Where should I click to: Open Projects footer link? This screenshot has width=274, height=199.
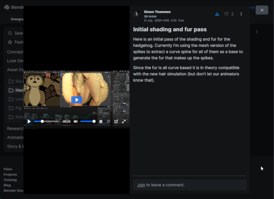(10, 175)
